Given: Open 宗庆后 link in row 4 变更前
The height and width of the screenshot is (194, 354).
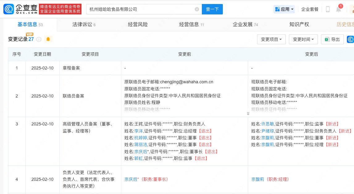Looking at the screenshot, I should (x=131, y=179).
